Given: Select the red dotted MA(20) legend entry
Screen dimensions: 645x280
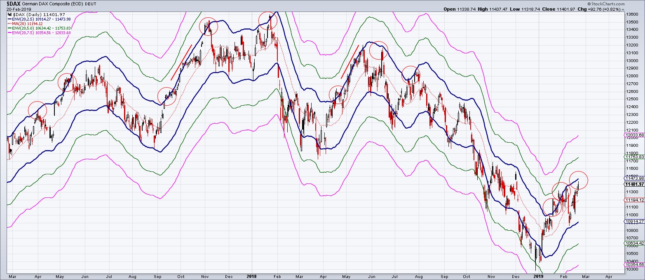Looking at the screenshot, I should [x=25, y=23].
